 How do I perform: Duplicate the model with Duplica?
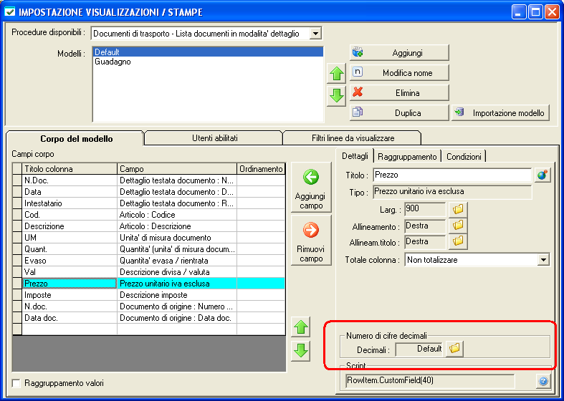pyautogui.click(x=399, y=113)
